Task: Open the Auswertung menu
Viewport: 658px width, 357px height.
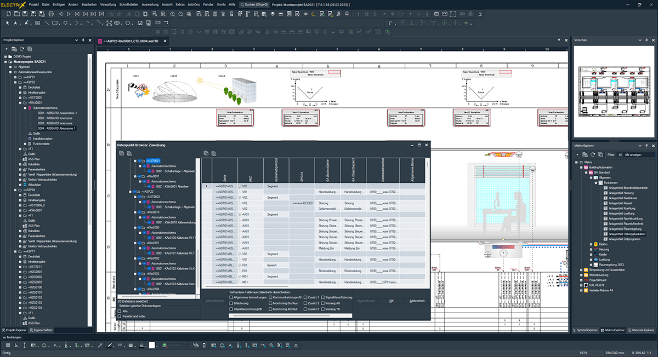Action: click(x=150, y=4)
